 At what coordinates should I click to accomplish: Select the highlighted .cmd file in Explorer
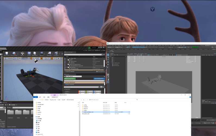[x=106, y=112]
